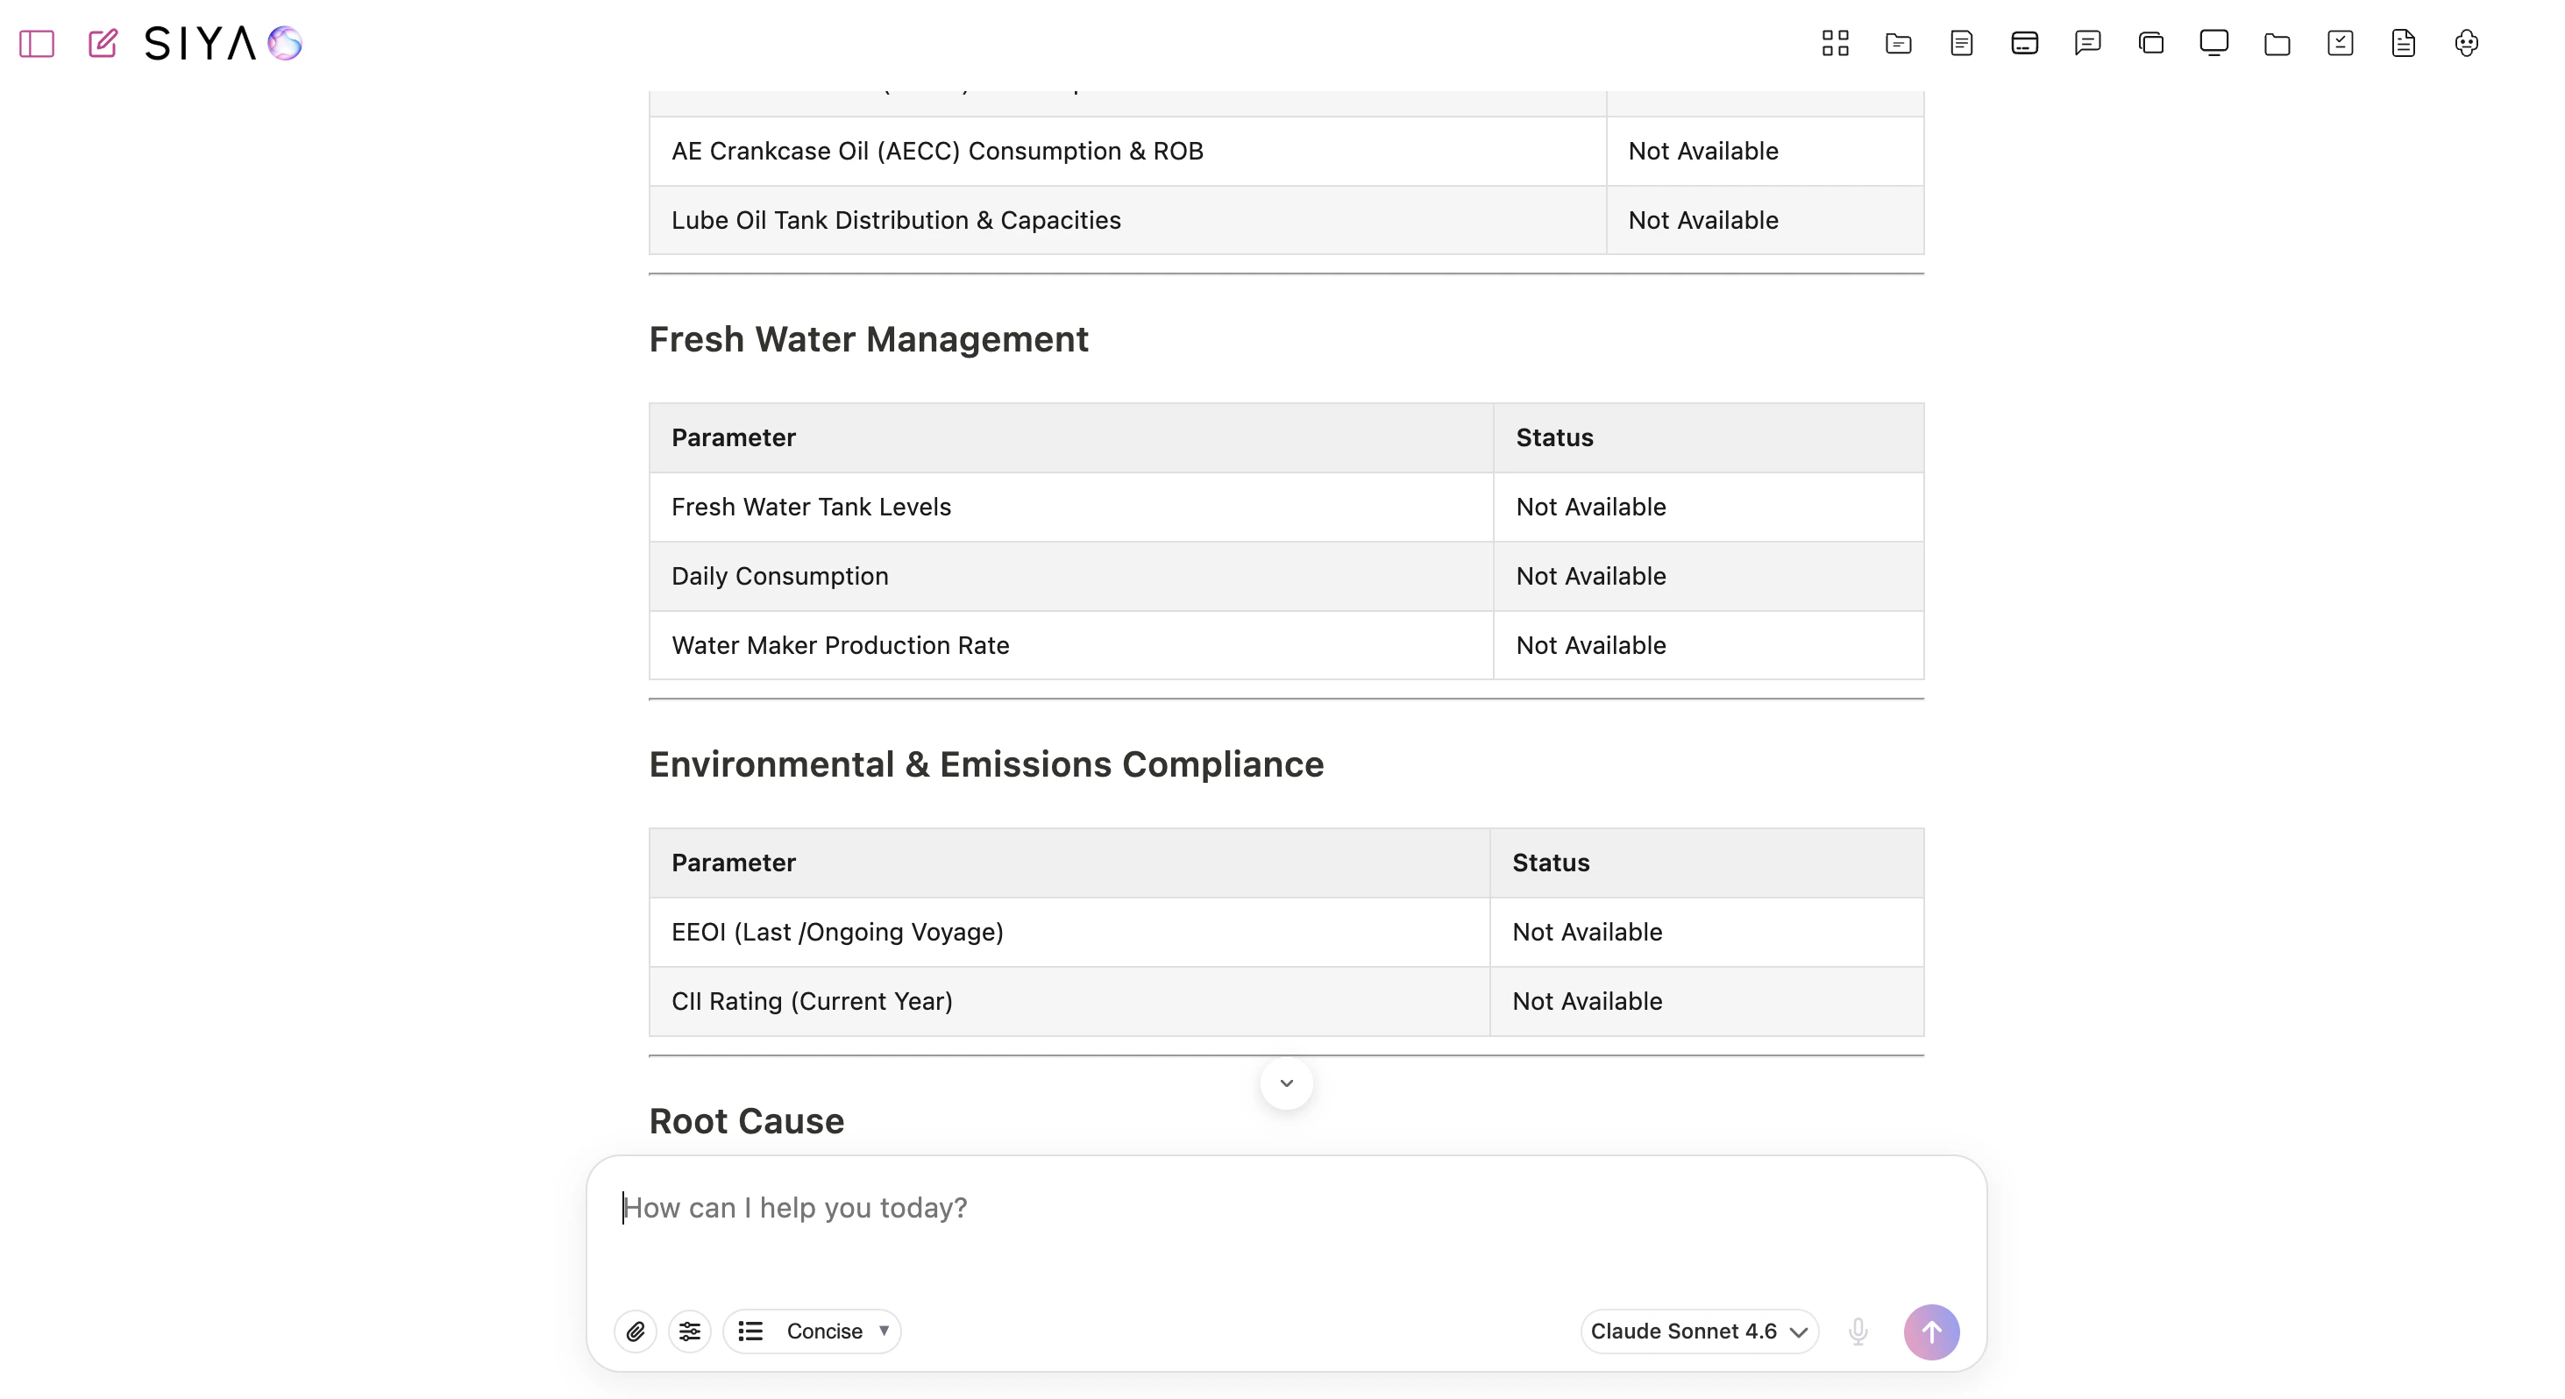Viewport: 2565px width, 1399px height.
Task: Start a new chat with pencil icon
Action: (x=103, y=44)
